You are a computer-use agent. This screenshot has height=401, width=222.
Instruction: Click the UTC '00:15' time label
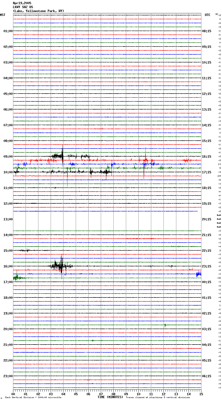(207, 282)
